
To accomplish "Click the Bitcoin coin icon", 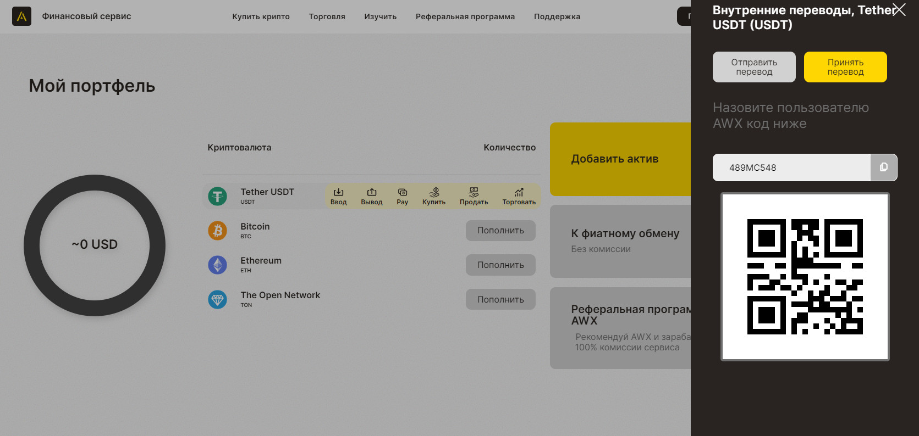I will tap(218, 231).
